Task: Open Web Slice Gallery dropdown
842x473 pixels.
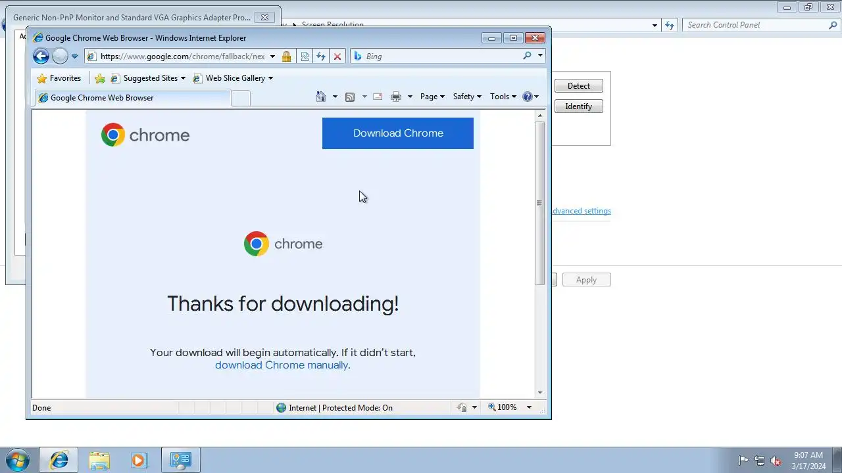Action: click(233, 78)
